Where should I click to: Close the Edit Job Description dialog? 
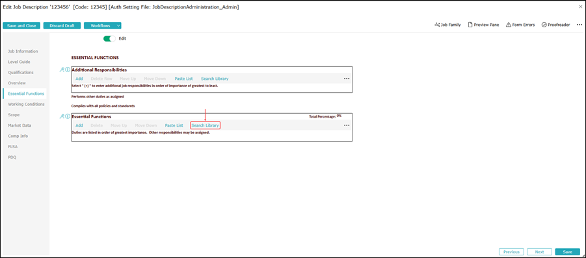coord(580,6)
